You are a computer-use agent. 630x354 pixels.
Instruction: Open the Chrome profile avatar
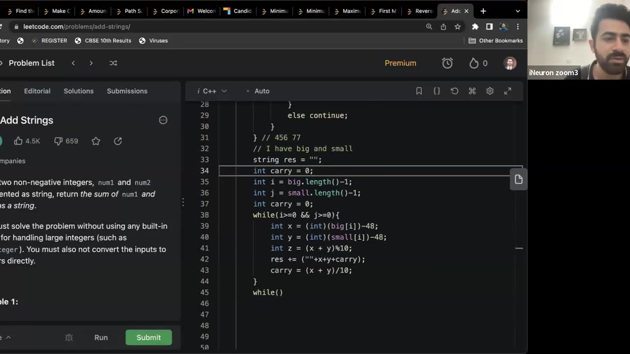tap(503, 27)
